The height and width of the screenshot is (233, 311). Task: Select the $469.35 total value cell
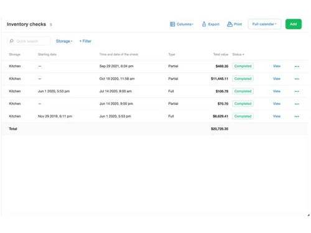point(222,66)
